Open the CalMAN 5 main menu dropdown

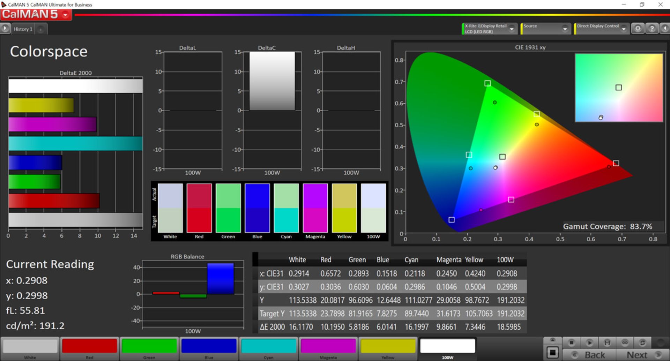pos(65,15)
